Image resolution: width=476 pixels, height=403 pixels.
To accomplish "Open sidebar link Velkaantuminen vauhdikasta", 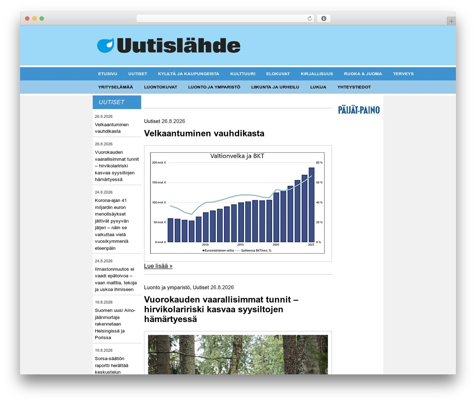I will click(x=112, y=128).
